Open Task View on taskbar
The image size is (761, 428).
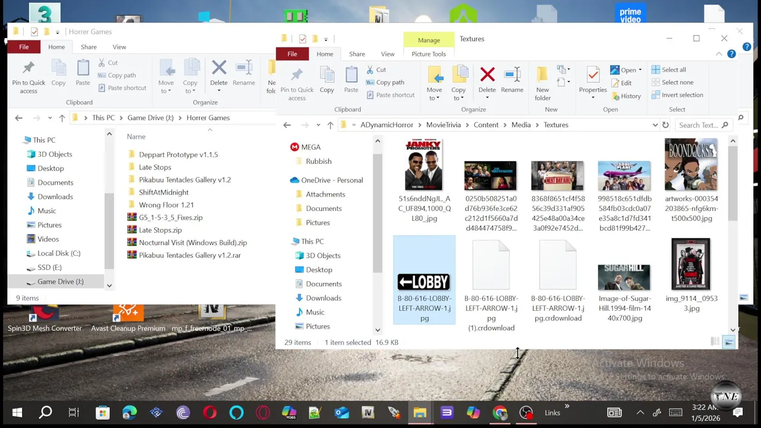click(74, 413)
